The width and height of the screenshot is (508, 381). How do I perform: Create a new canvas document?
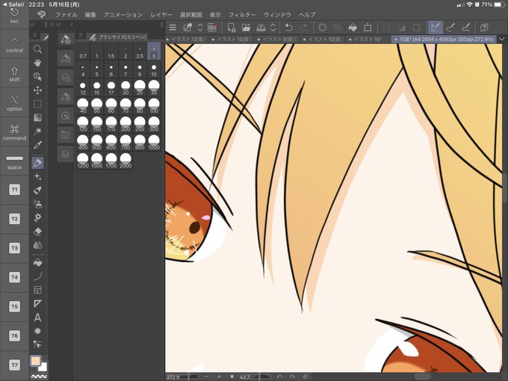point(232,28)
